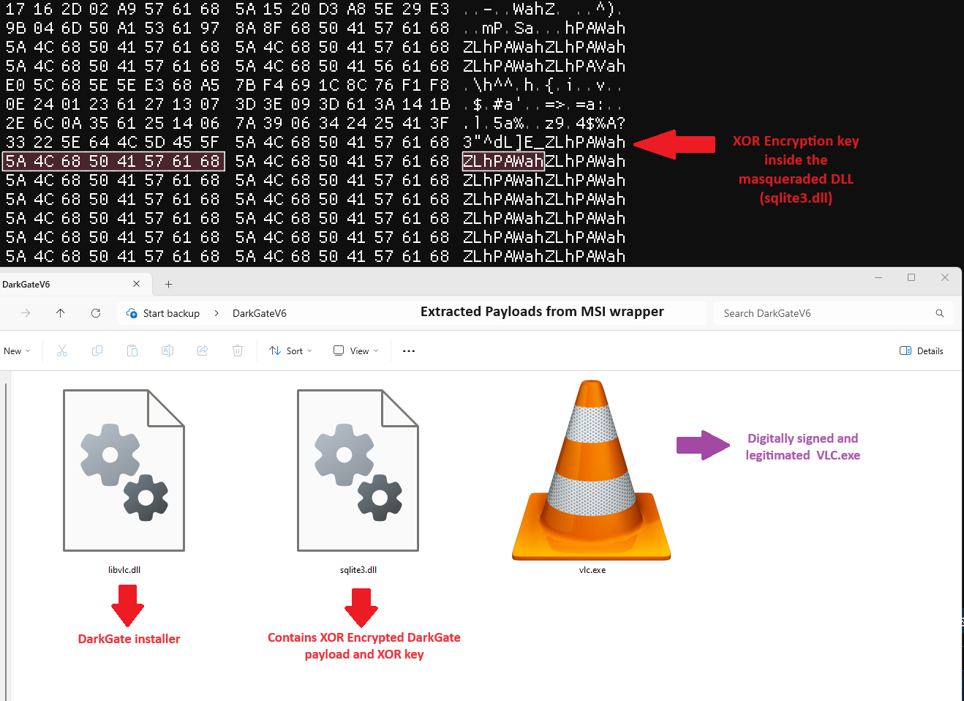This screenshot has height=701, width=964.
Task: Click the Cut scissors icon in toolbar
Action: [62, 351]
